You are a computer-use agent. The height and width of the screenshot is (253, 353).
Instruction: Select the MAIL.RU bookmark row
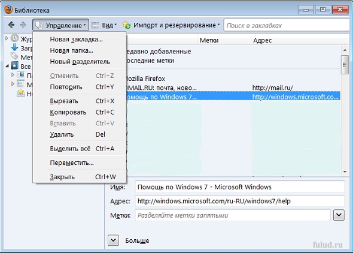233,88
